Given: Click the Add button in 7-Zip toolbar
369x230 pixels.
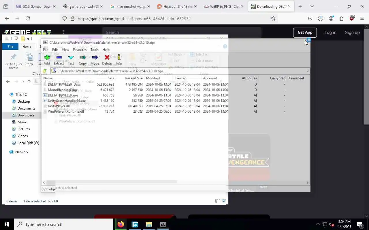Looking at the screenshot, I should 47,60.
